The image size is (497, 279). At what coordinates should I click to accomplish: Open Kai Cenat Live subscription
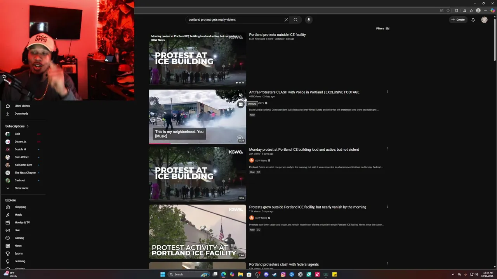[x=23, y=165]
